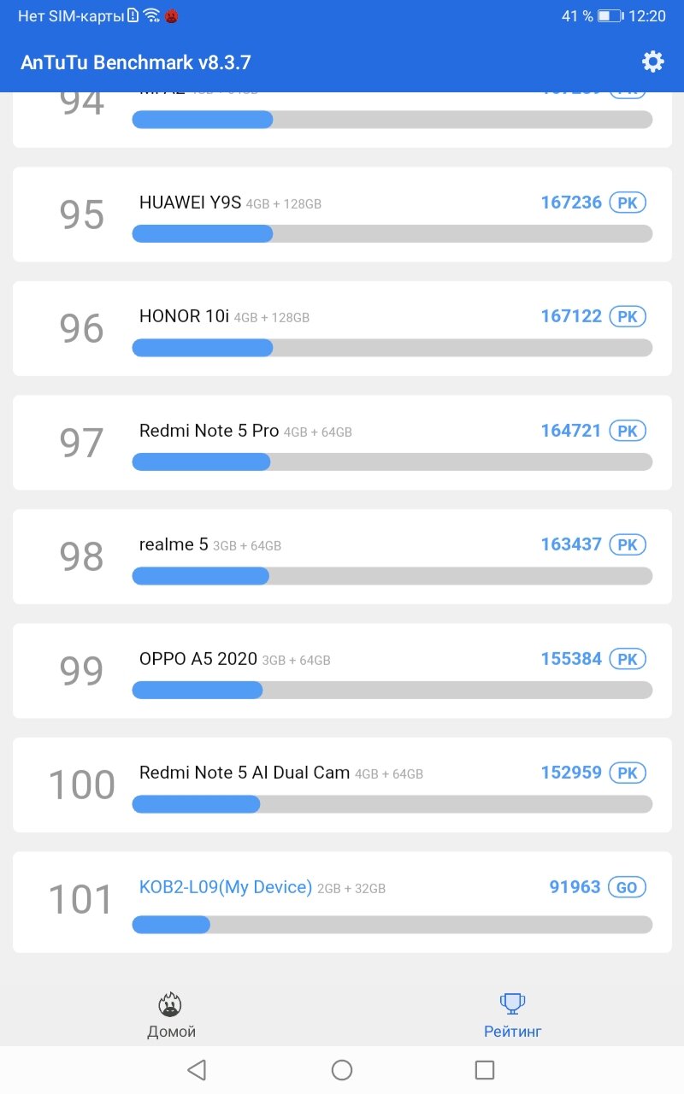Switch to the Домой tab
Image resolution: width=684 pixels, height=1094 pixels.
pos(171,1032)
